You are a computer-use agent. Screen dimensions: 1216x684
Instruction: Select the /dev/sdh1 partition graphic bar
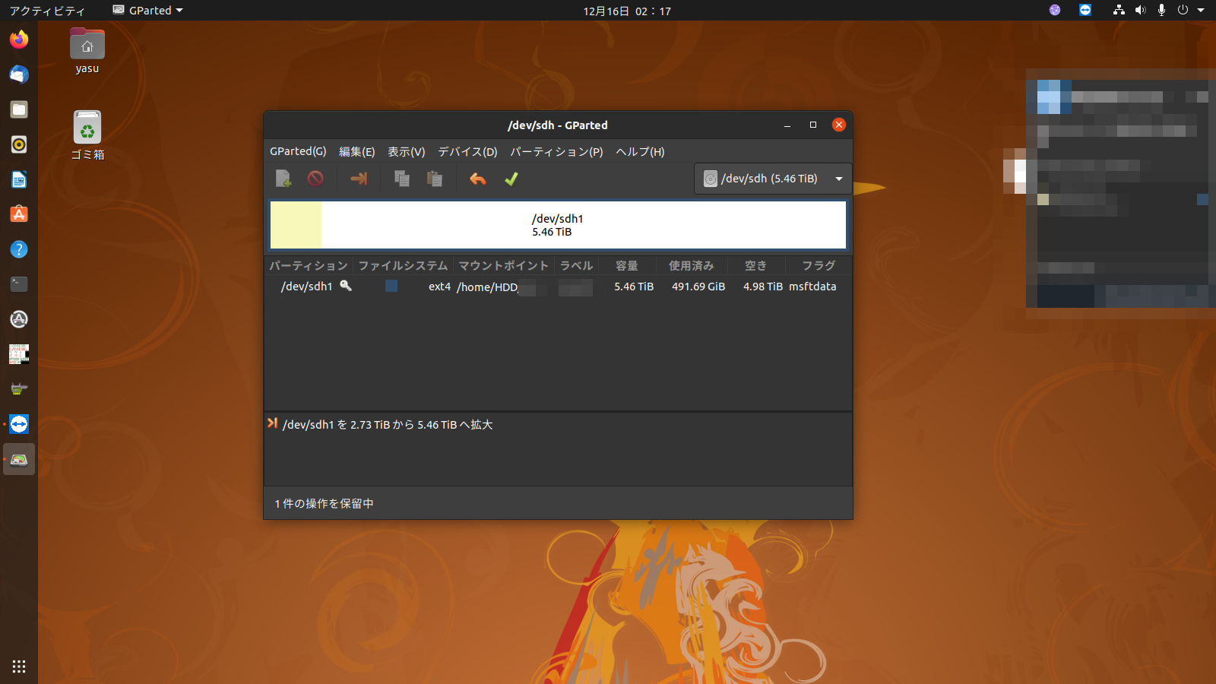pyautogui.click(x=558, y=225)
